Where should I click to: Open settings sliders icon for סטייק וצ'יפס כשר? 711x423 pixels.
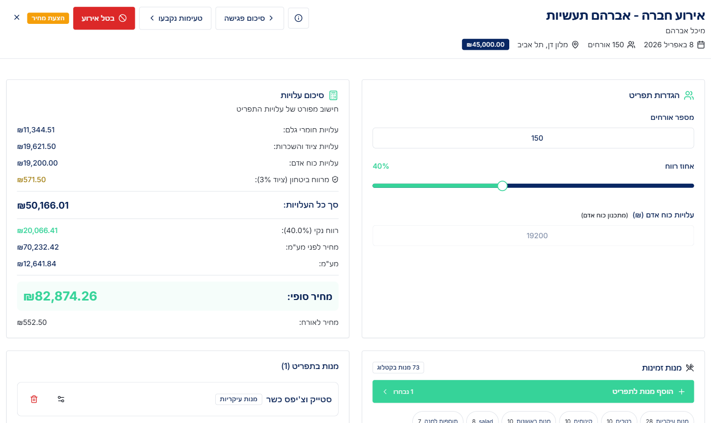click(61, 399)
